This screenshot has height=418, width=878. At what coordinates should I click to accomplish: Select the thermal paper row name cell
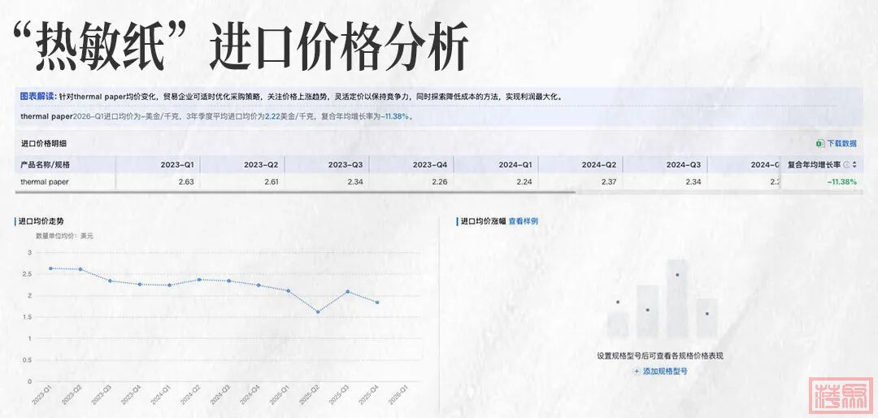pyautogui.click(x=45, y=181)
